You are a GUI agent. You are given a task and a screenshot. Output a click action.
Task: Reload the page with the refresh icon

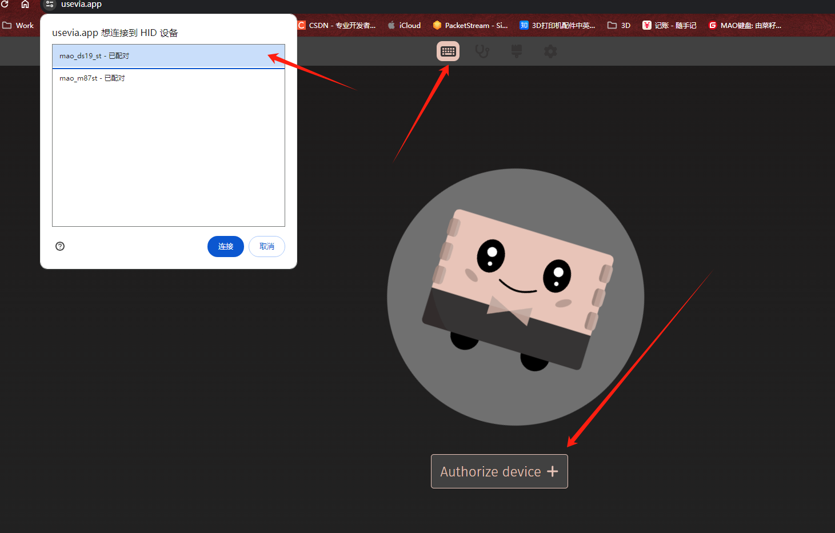coord(5,4)
